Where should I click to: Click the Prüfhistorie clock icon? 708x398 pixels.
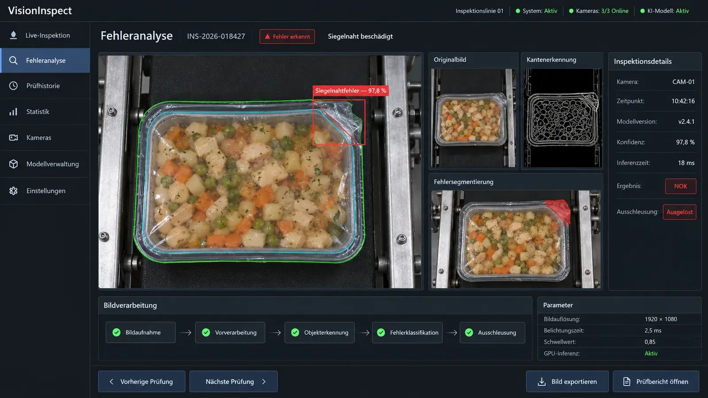[x=13, y=86]
